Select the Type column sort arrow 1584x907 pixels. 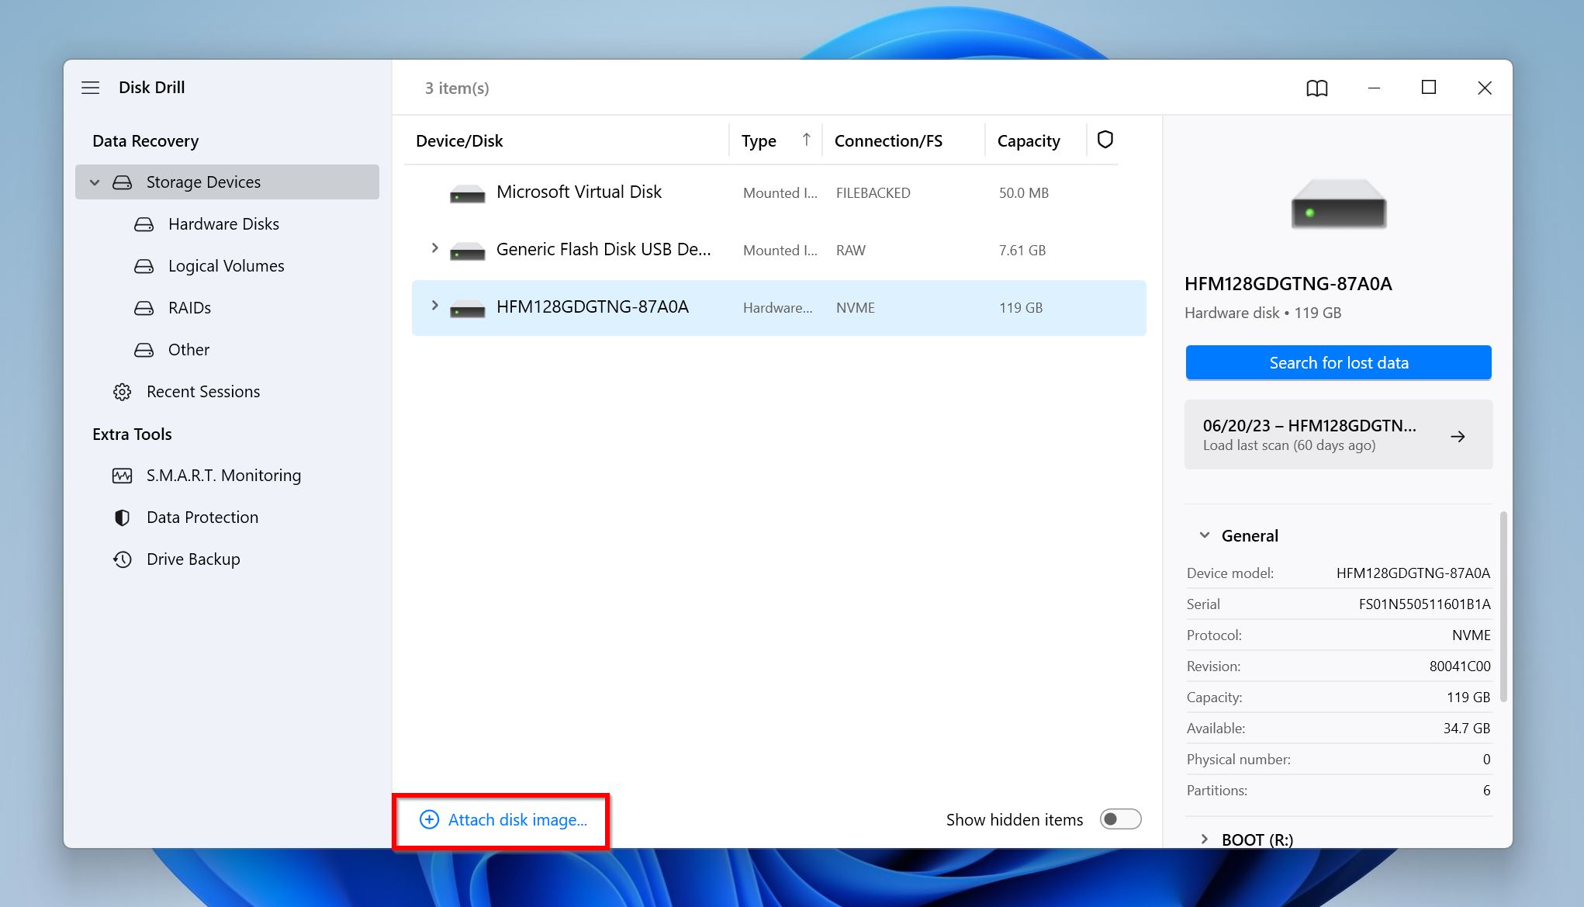pos(805,139)
